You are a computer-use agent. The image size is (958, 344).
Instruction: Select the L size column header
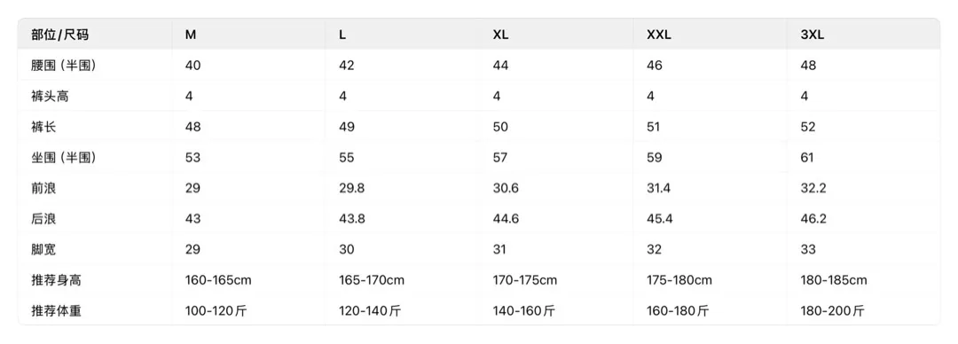(x=342, y=35)
